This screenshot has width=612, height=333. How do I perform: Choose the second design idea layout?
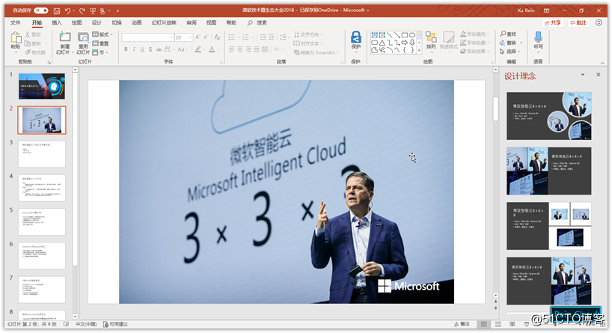point(548,171)
